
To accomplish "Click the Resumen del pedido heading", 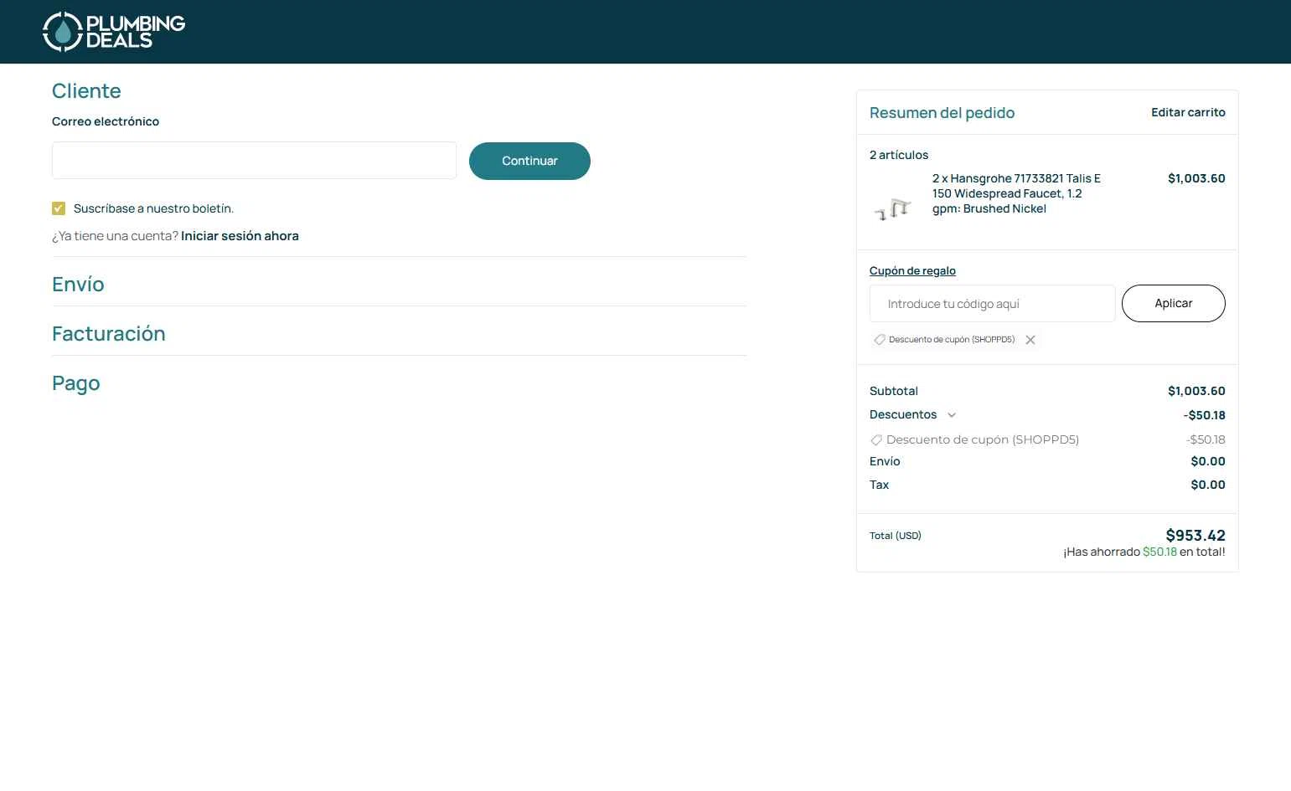I will coord(942,113).
